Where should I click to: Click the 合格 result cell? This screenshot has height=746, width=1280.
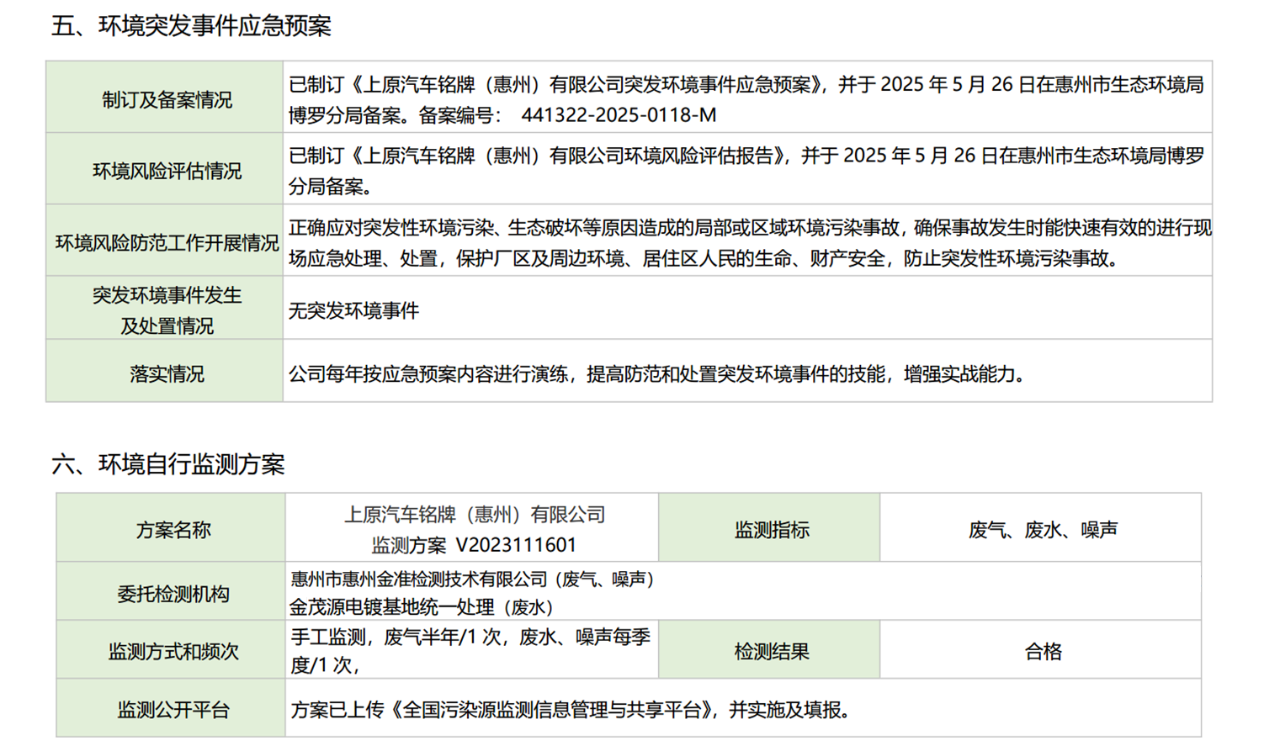coord(1041,649)
